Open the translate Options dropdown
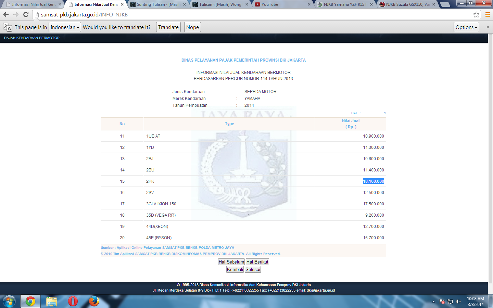The height and width of the screenshot is (308, 493). pyautogui.click(x=466, y=27)
